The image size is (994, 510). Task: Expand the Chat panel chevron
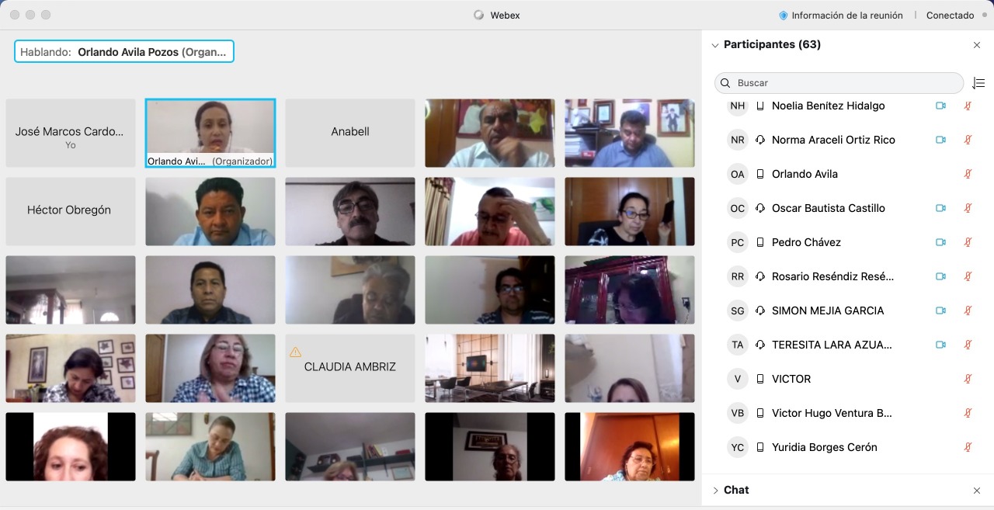[x=715, y=491]
